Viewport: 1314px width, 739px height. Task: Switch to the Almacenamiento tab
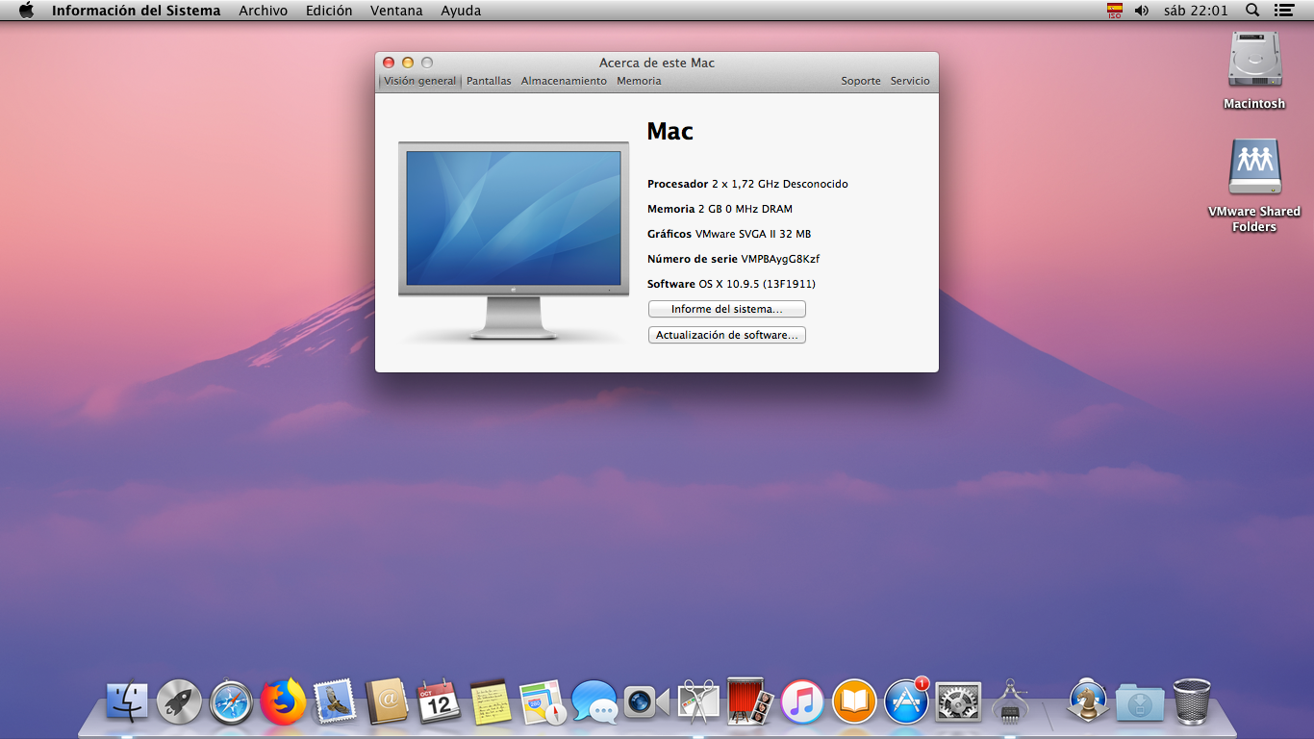tap(564, 81)
